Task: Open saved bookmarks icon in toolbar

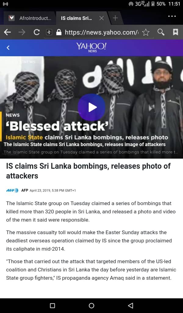Action: point(175,32)
